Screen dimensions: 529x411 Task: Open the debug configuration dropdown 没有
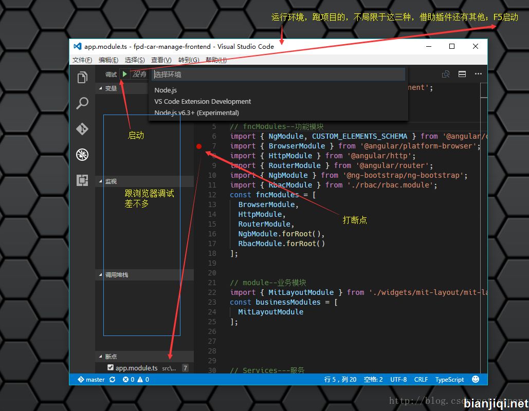coord(139,74)
